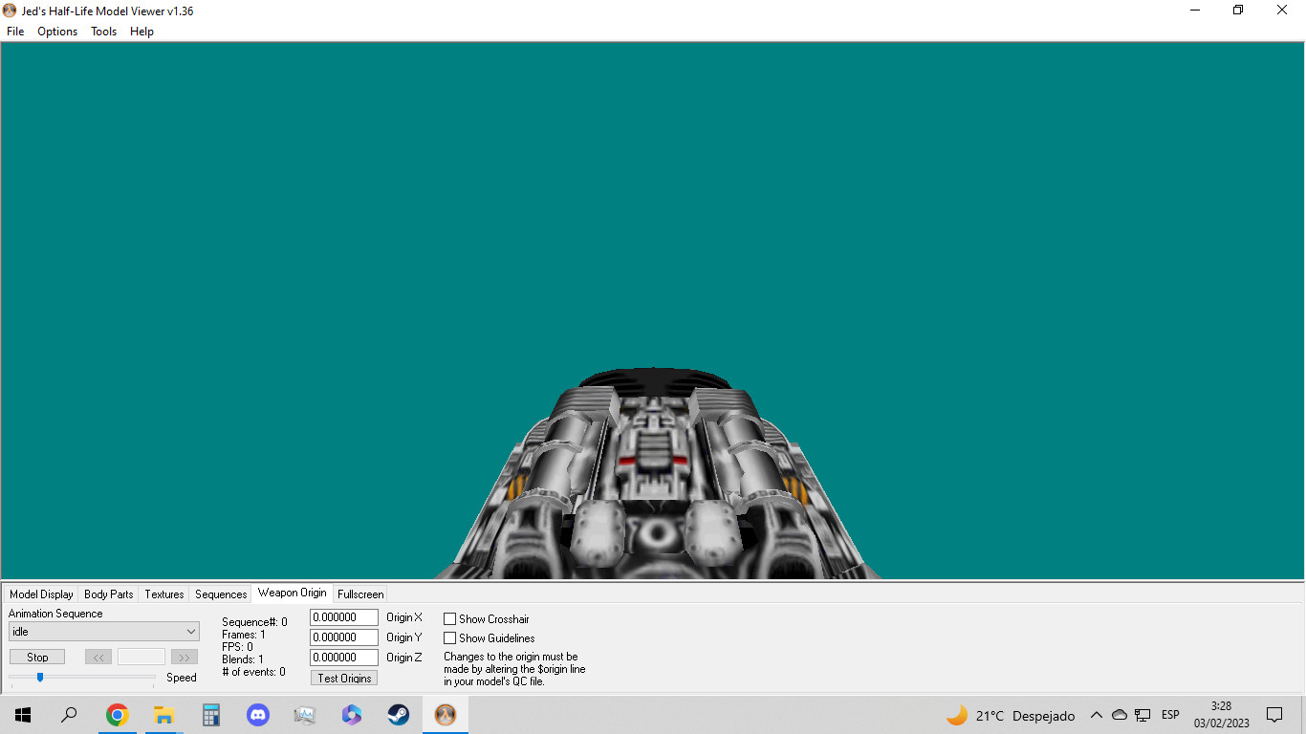Click the network tray icon
Viewport: 1306px width, 734px height.
click(1143, 715)
